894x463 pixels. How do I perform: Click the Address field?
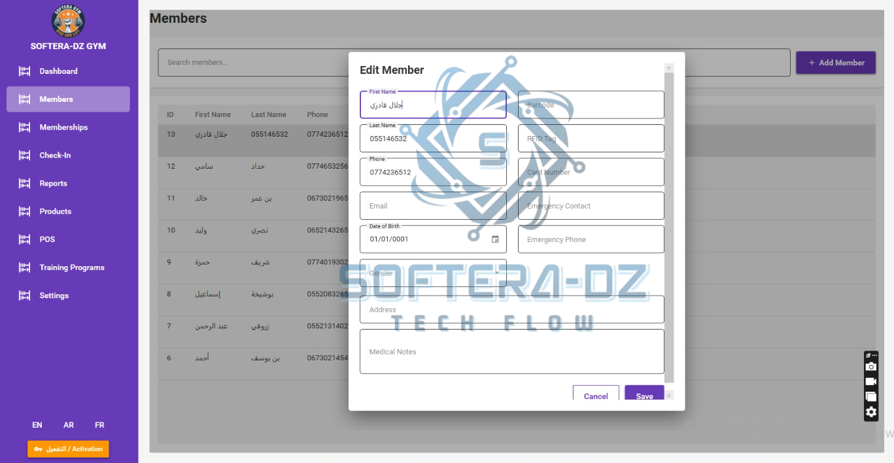[512, 309]
